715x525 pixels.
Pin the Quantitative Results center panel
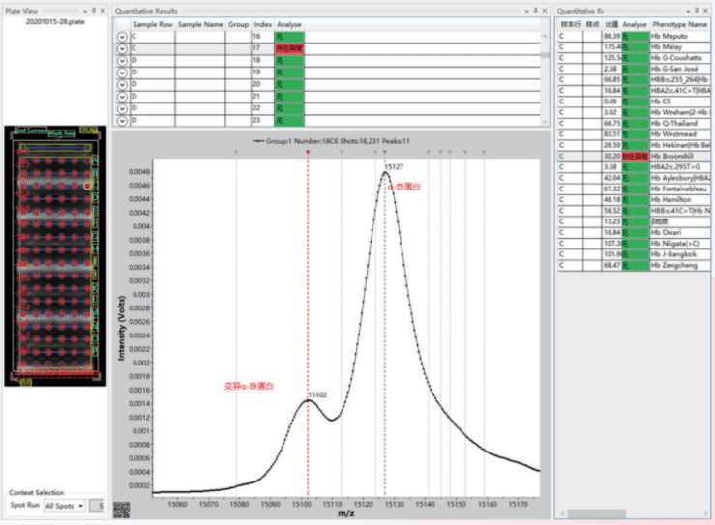click(535, 10)
